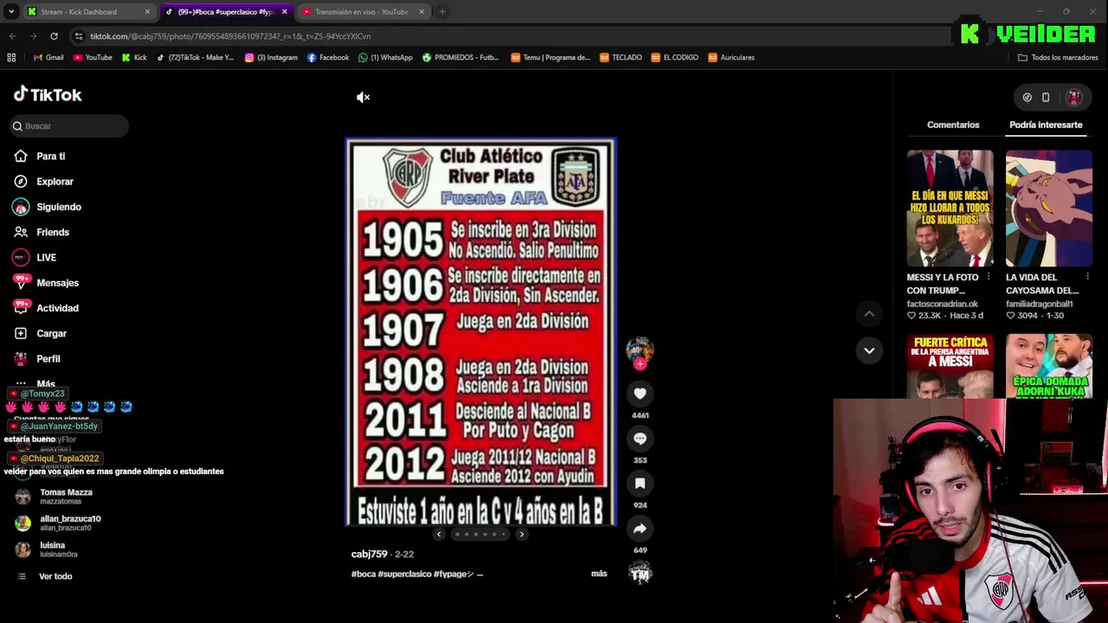1108x623 pixels.
Task: Open the YouTube bookmark
Action: pyautogui.click(x=93, y=58)
